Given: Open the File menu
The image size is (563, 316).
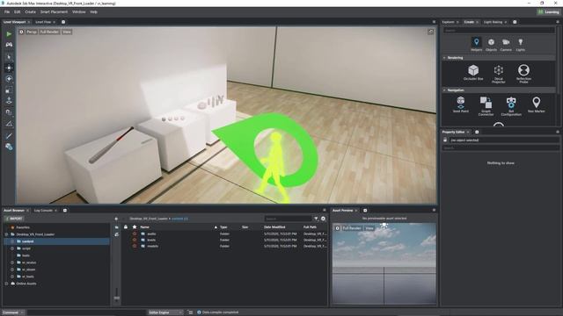Looking at the screenshot, I should click(x=7, y=11).
